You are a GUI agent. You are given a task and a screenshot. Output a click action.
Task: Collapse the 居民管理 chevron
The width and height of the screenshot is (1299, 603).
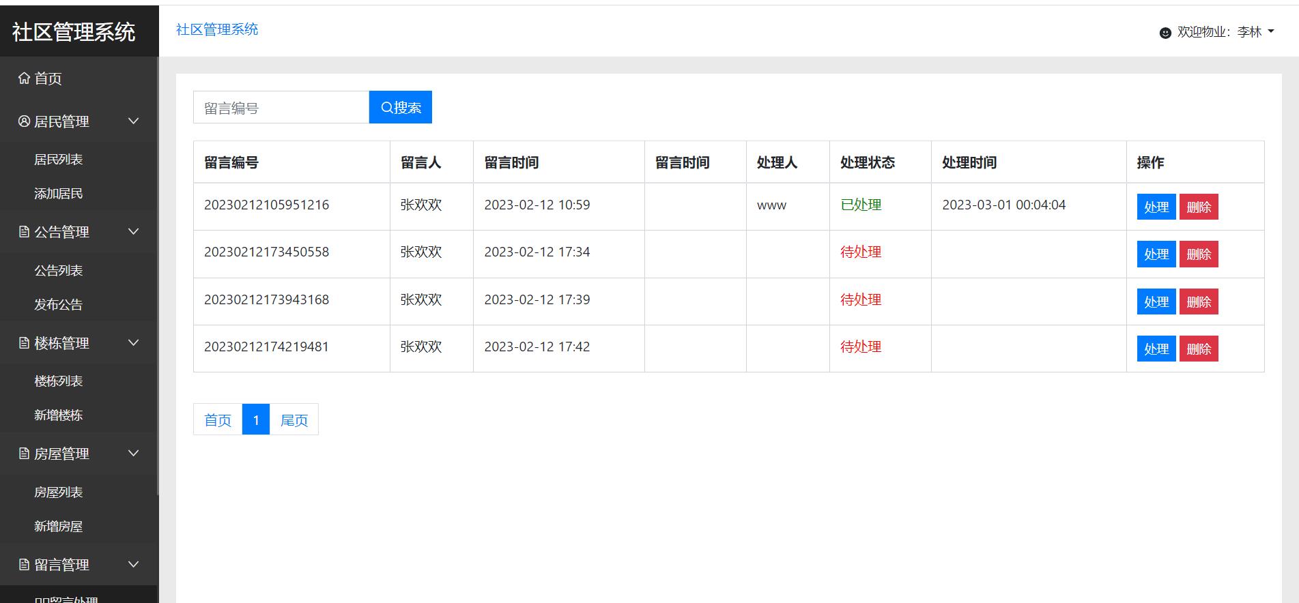[x=134, y=121]
